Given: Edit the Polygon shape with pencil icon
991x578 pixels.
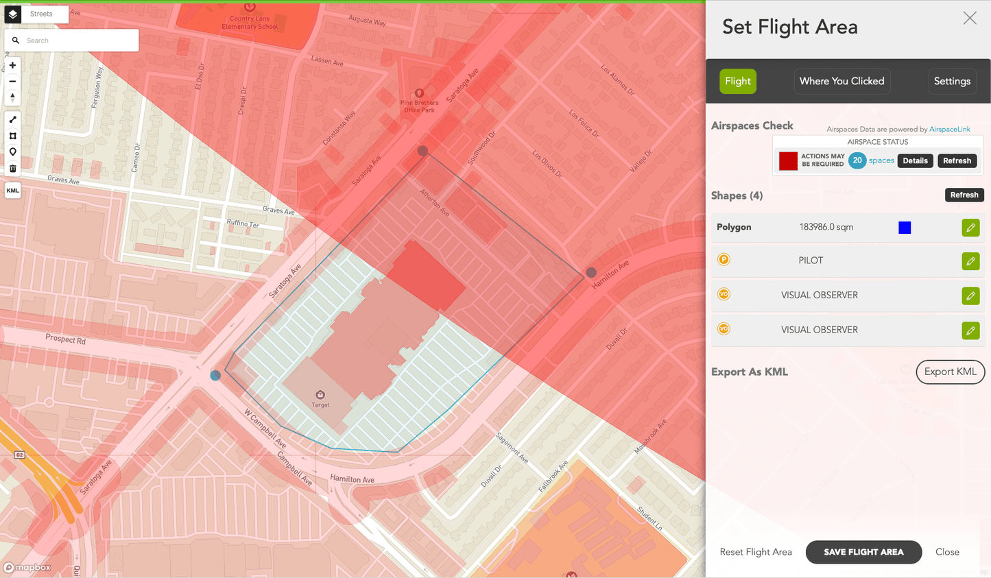Looking at the screenshot, I should pyautogui.click(x=970, y=228).
